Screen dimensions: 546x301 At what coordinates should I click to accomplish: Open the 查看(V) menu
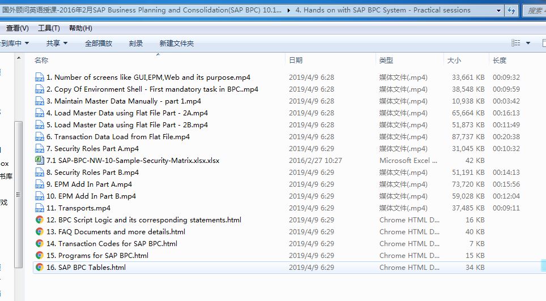click(18, 28)
